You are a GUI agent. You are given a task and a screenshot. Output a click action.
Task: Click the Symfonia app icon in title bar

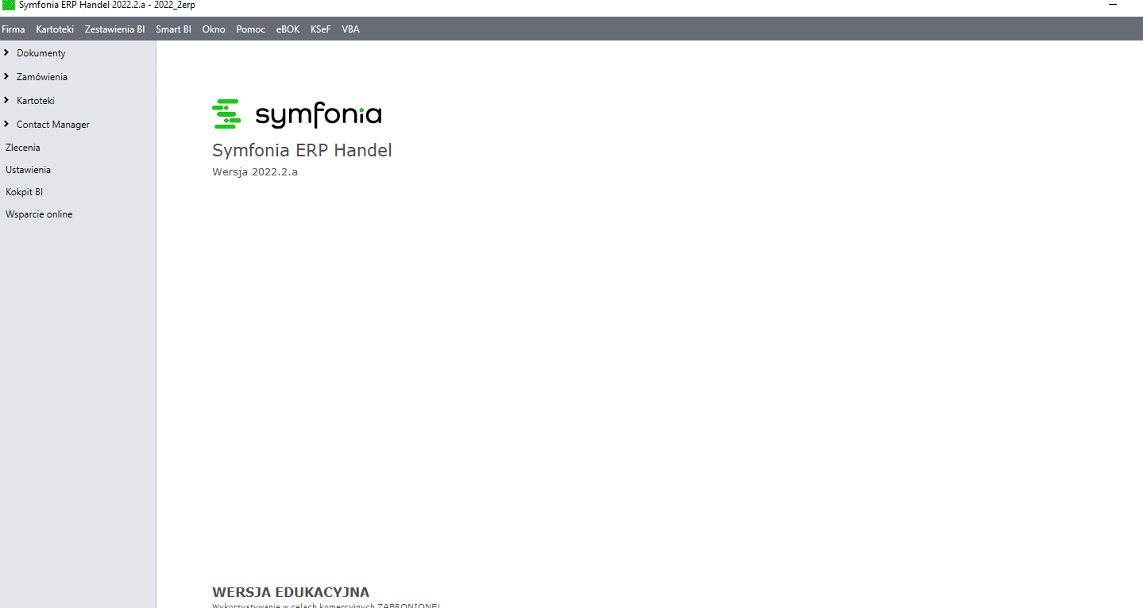(9, 6)
